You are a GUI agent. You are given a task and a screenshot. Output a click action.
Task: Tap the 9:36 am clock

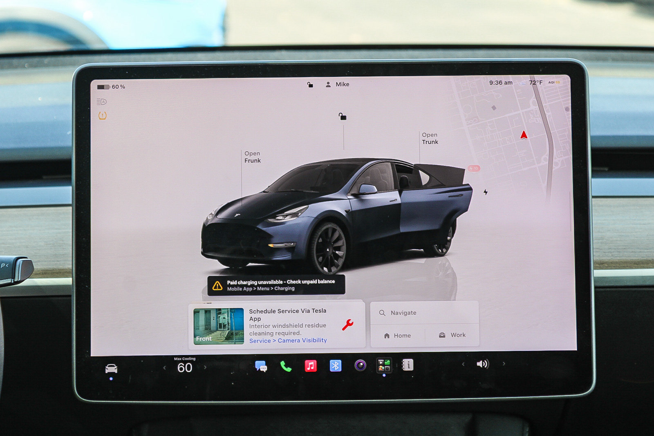pos(501,83)
